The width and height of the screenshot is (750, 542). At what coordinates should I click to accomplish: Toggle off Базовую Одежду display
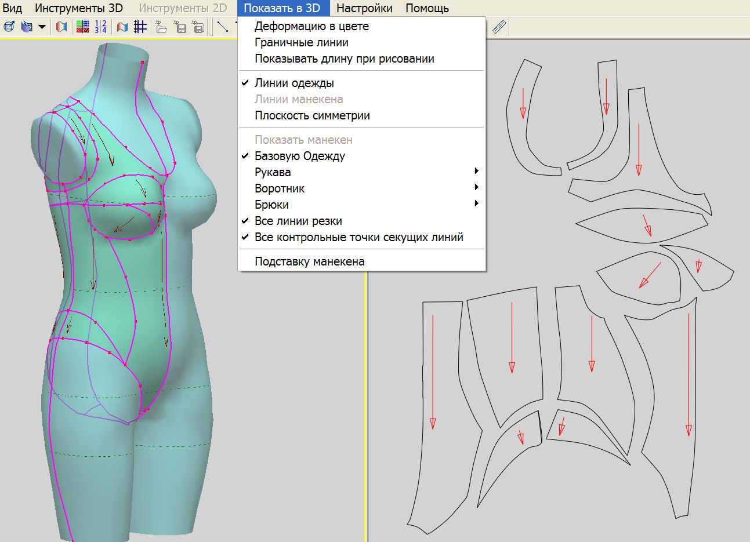[299, 156]
